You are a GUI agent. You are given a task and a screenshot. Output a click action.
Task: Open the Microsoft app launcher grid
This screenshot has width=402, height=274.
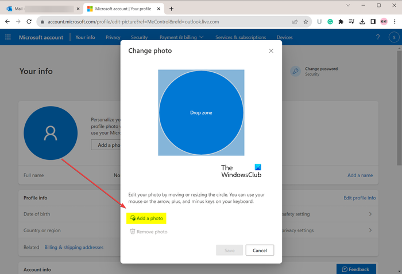[8, 37]
